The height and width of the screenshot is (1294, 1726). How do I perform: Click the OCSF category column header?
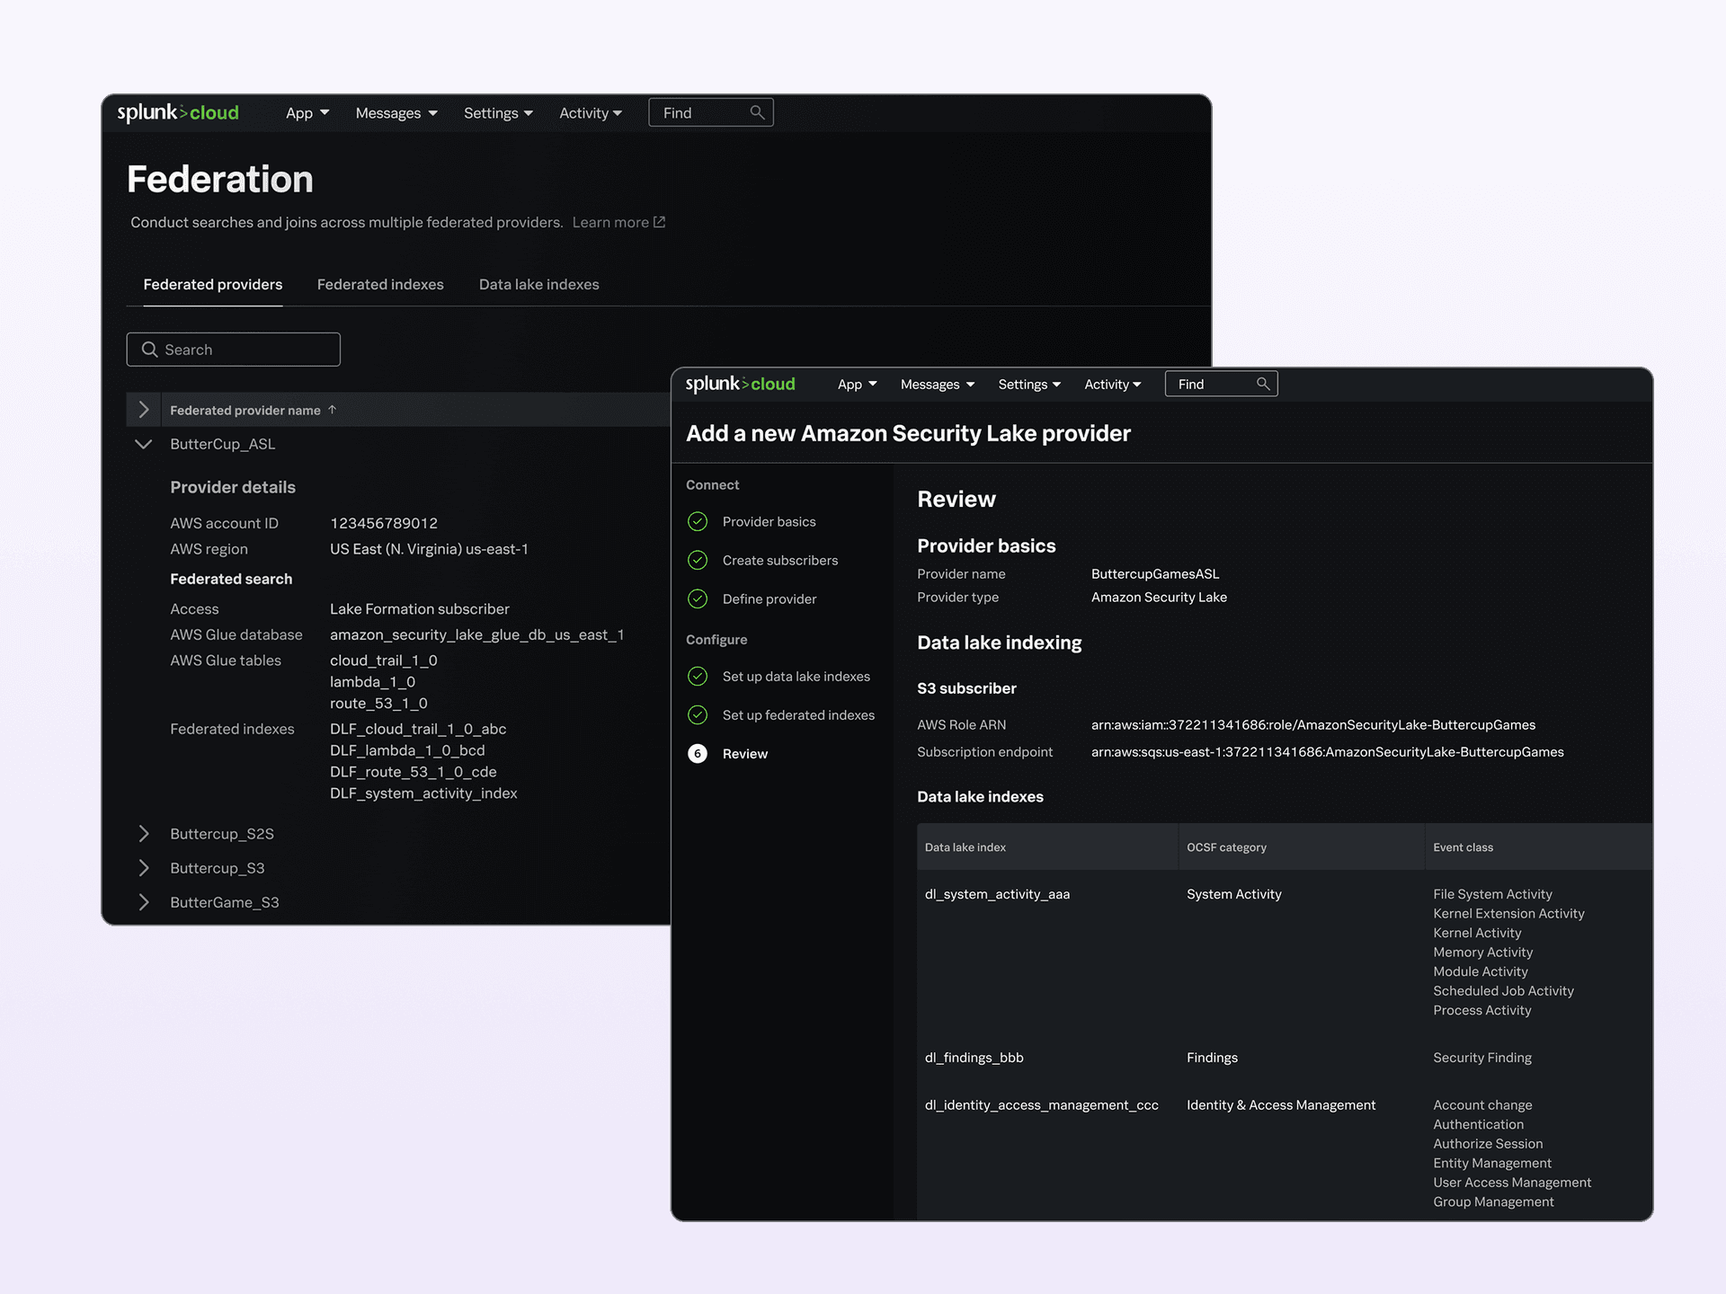point(1226,847)
